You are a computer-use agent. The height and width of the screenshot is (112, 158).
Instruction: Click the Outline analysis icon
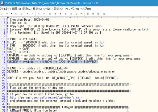(81, 14)
